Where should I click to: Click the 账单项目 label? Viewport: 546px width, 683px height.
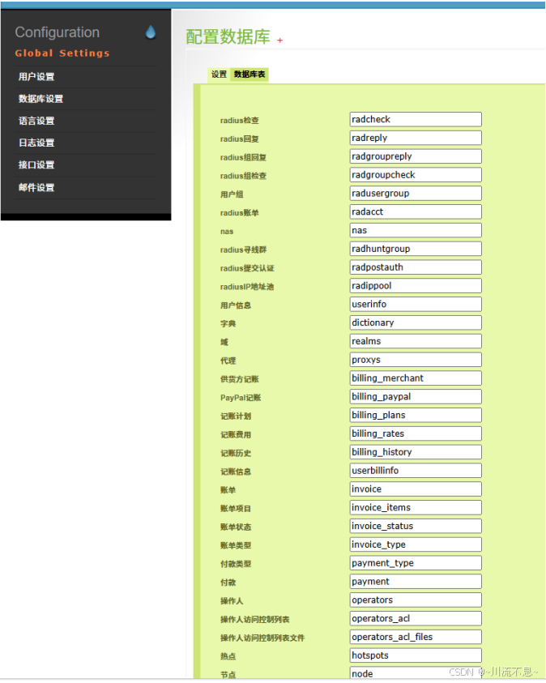236,509
